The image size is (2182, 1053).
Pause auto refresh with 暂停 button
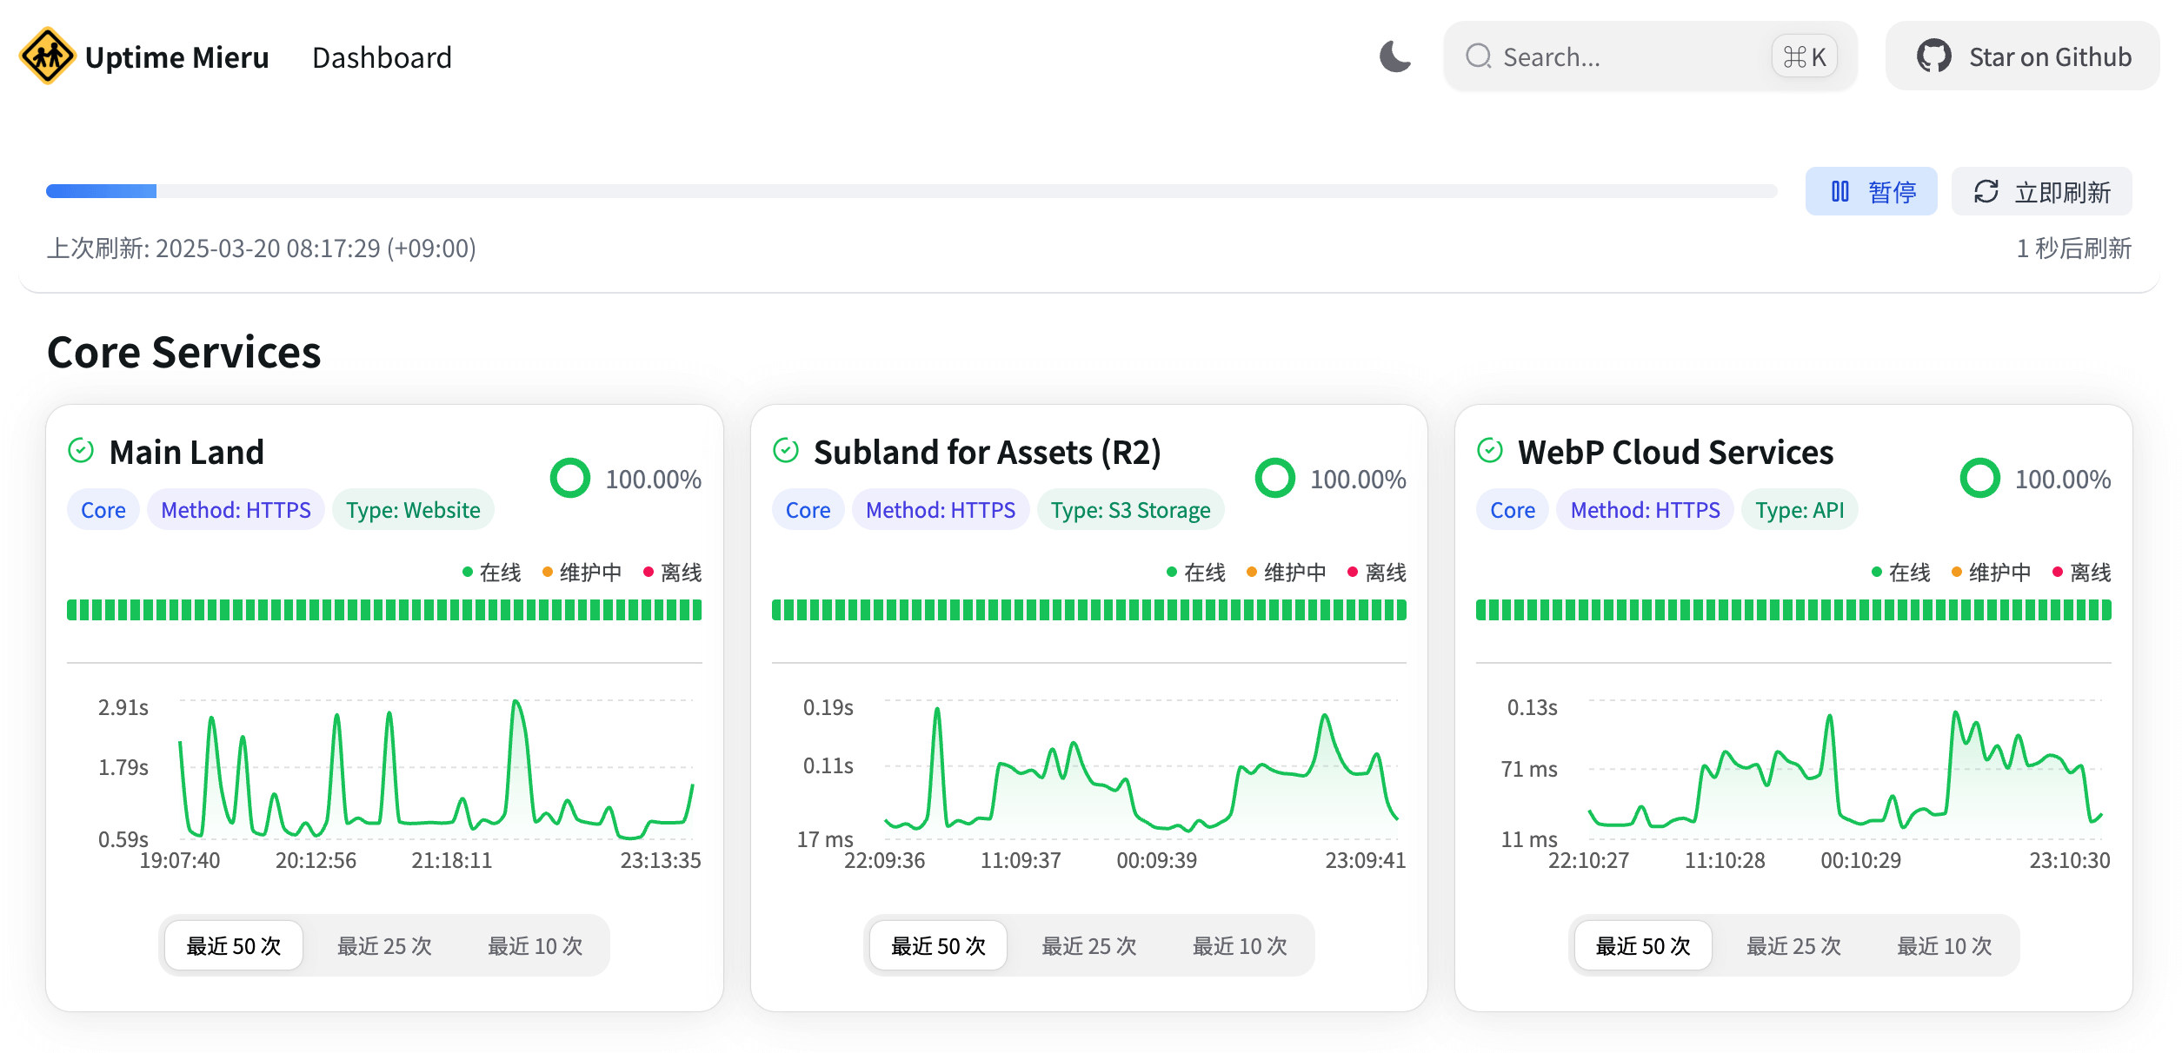click(1871, 191)
